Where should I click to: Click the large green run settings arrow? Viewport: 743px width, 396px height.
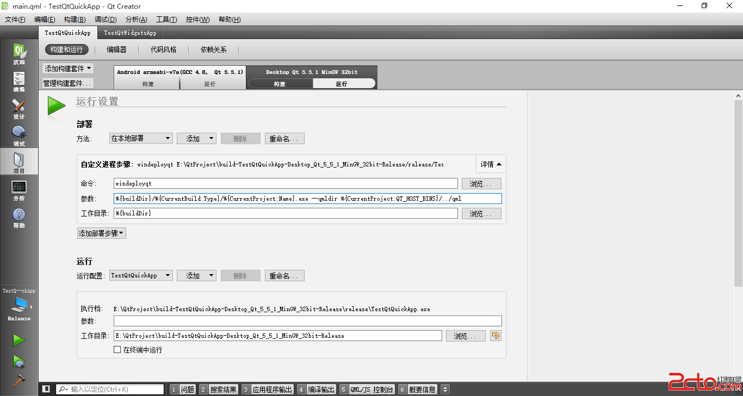tap(56, 106)
